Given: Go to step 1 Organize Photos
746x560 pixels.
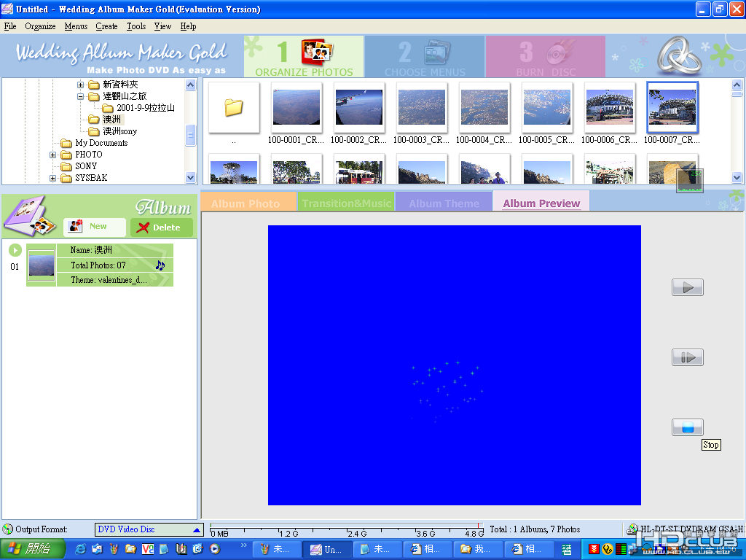Looking at the screenshot, I should [x=304, y=57].
